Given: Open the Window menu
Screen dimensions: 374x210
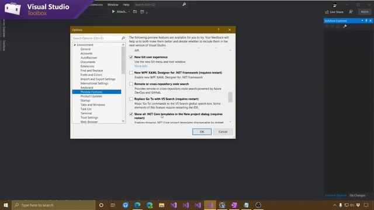Looking at the screenshot, I should 113,5.
